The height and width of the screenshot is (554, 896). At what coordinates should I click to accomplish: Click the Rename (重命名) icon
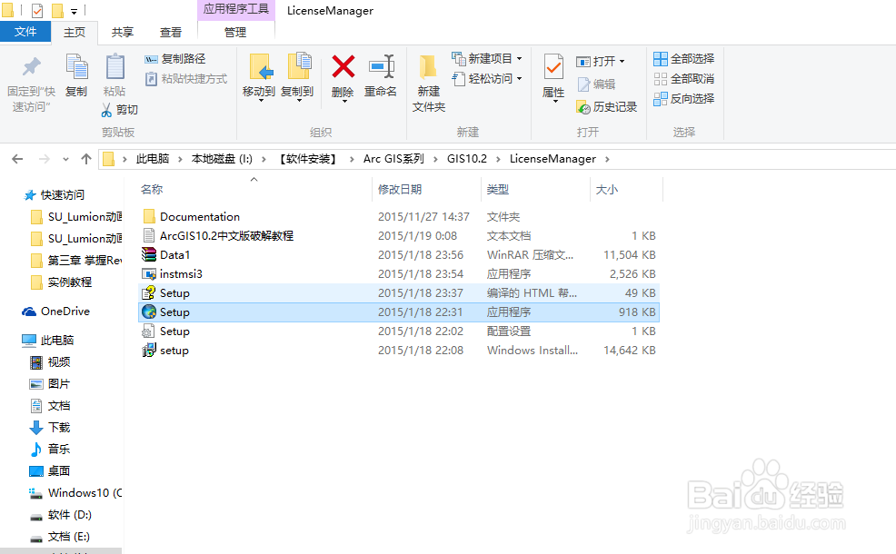click(381, 67)
